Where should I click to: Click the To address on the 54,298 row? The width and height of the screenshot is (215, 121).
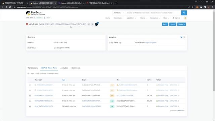click(126, 95)
